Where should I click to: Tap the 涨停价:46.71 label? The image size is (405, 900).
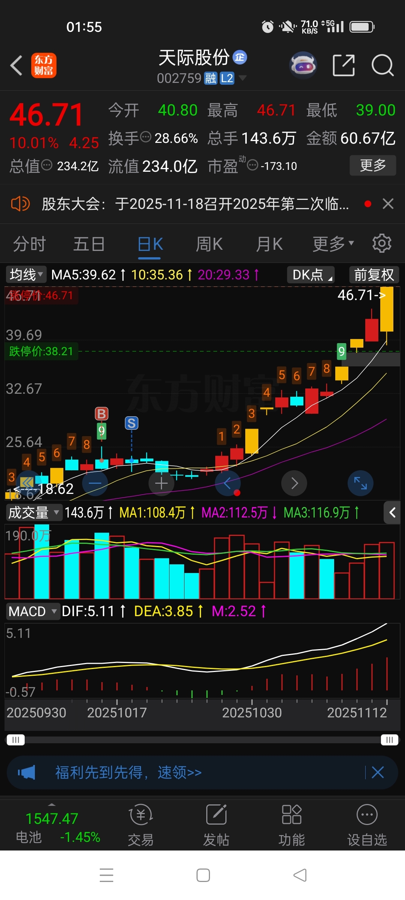click(41, 295)
